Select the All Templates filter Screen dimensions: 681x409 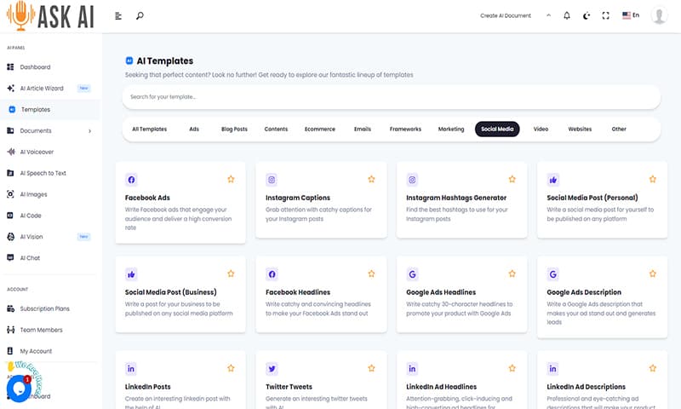[150, 129]
